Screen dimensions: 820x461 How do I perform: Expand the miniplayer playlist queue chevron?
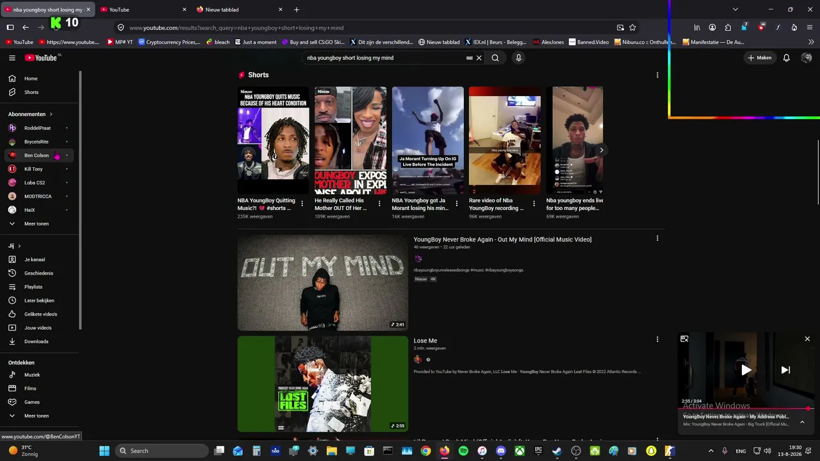(802, 422)
